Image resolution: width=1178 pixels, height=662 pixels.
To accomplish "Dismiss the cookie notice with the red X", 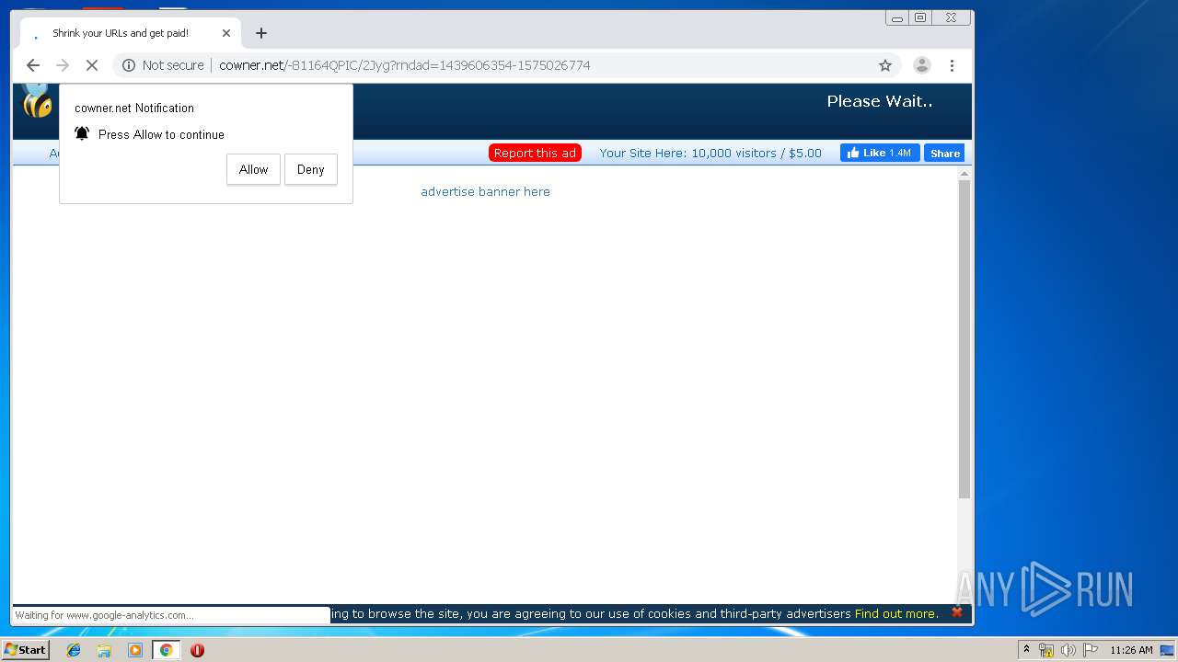I will (x=957, y=612).
